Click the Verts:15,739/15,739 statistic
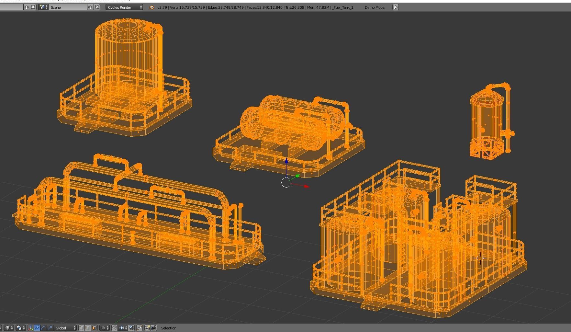This screenshot has height=332, width=571. pyautogui.click(x=188, y=7)
